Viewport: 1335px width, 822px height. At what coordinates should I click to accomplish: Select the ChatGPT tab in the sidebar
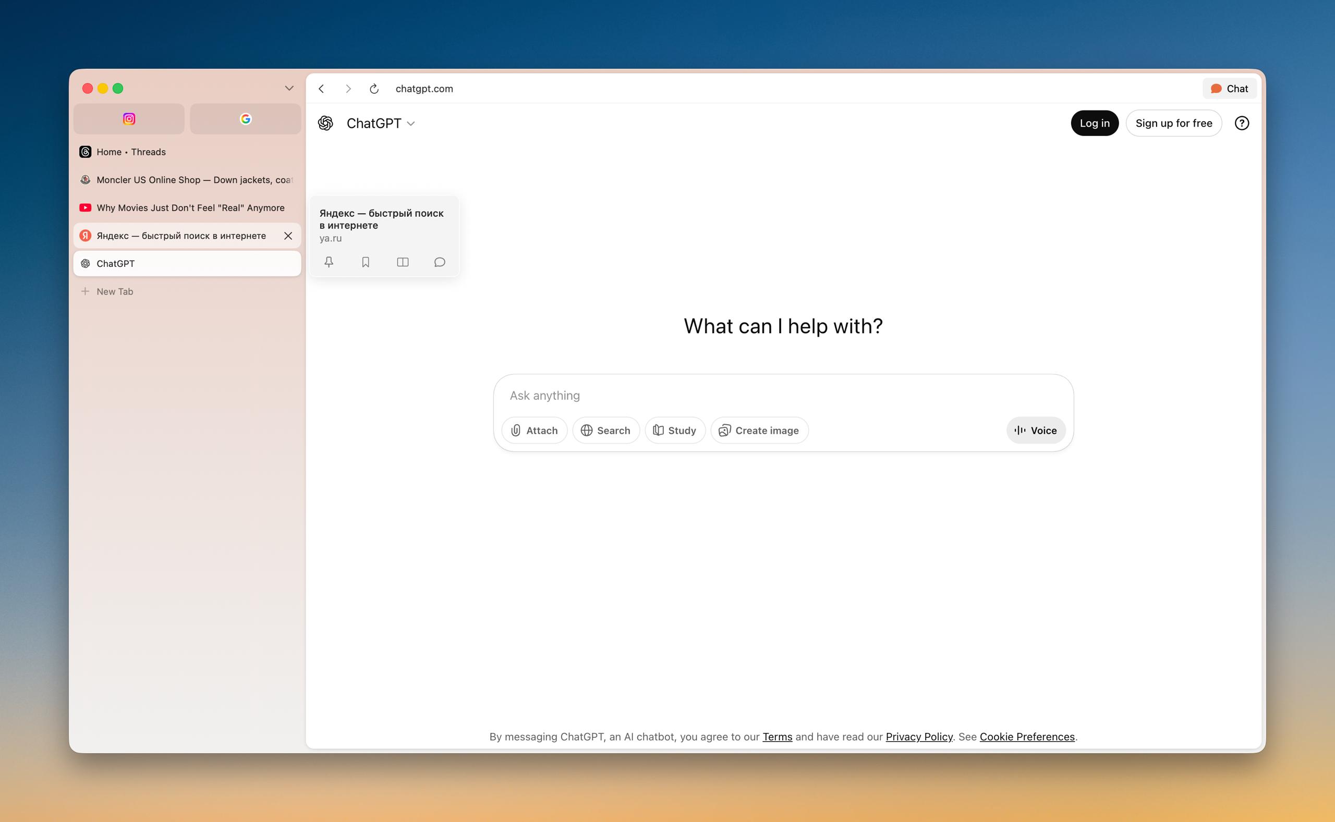tap(187, 263)
